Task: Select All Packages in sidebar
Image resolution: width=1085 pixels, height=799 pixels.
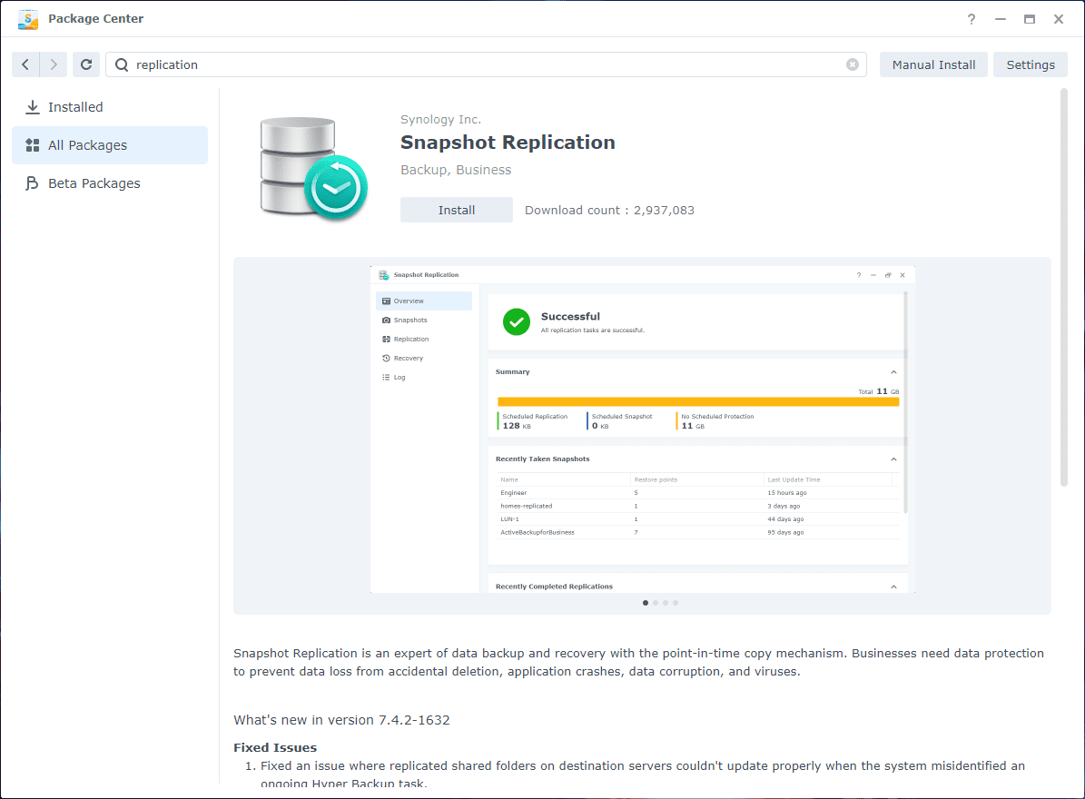Action: (x=110, y=145)
